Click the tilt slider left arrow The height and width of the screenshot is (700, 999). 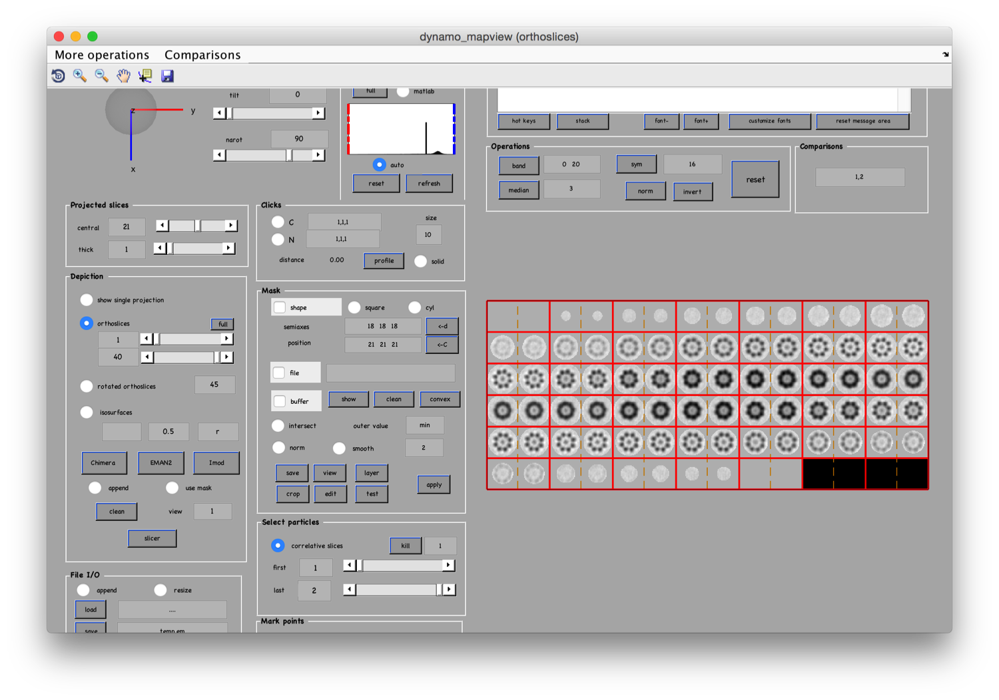[219, 113]
